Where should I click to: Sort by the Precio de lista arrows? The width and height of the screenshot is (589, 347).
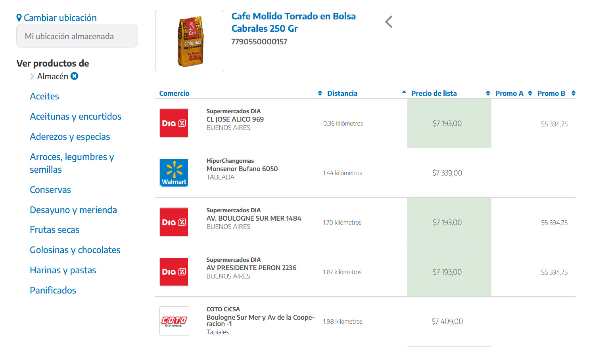488,93
